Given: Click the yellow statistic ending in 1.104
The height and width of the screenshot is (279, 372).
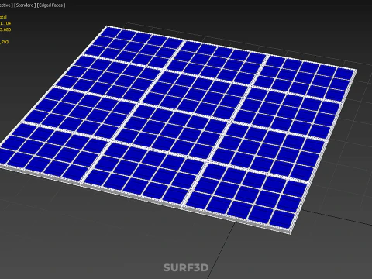Looking at the screenshot, I should tap(5, 23).
